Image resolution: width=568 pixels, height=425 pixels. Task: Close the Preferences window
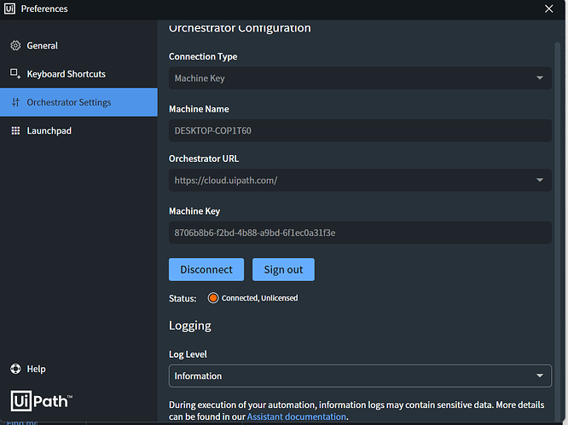[548, 9]
